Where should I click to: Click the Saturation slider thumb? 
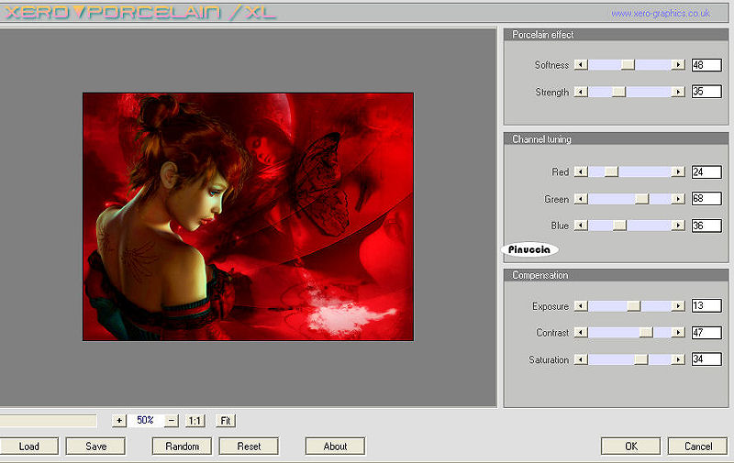coord(641,359)
